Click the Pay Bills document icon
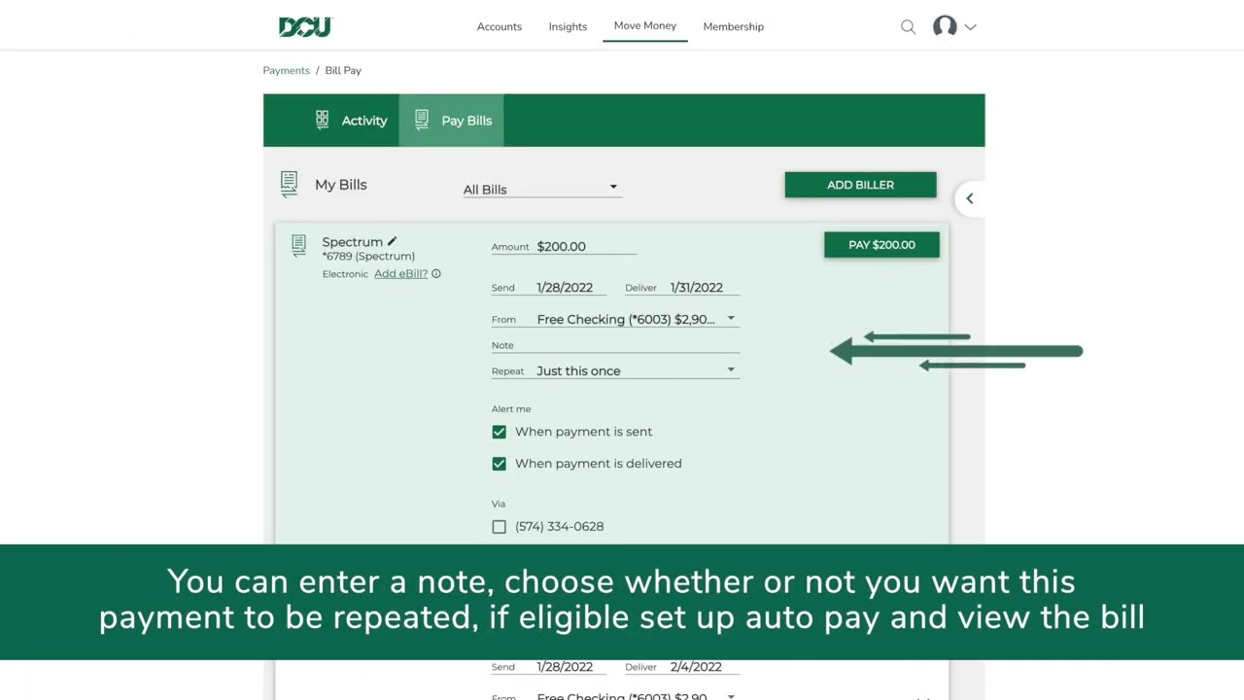Screen dimensions: 1244x700 [x=421, y=120]
